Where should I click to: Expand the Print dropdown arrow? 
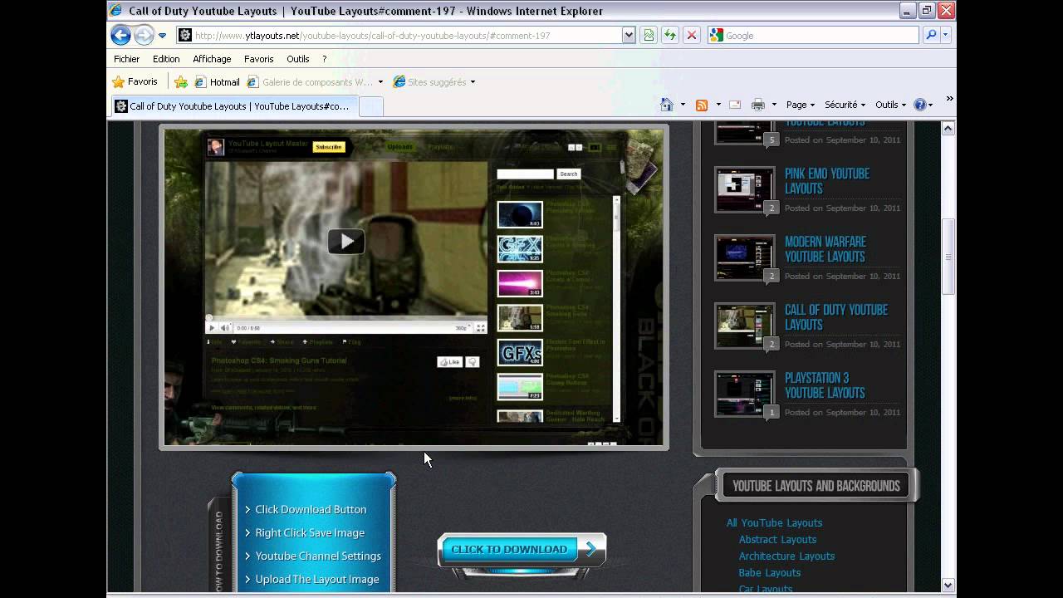[x=774, y=105]
